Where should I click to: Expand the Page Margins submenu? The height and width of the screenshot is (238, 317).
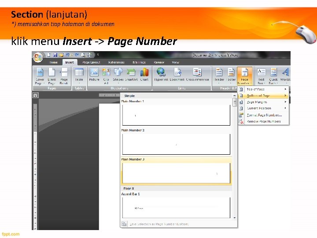tap(263, 102)
